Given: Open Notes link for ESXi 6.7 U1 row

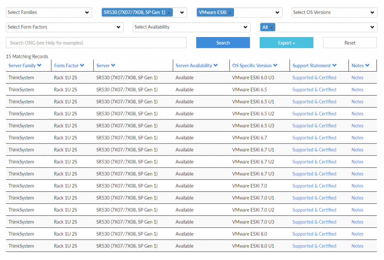Looking at the screenshot, I should [x=357, y=150].
